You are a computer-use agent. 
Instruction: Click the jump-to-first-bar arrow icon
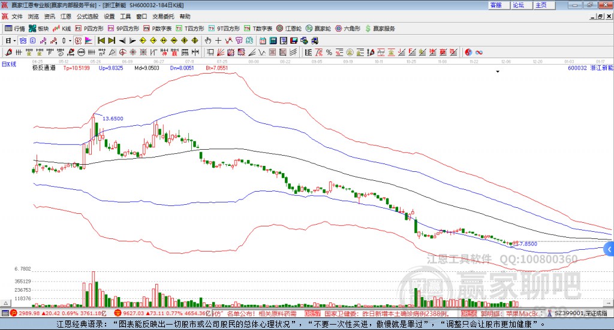click(x=101, y=41)
